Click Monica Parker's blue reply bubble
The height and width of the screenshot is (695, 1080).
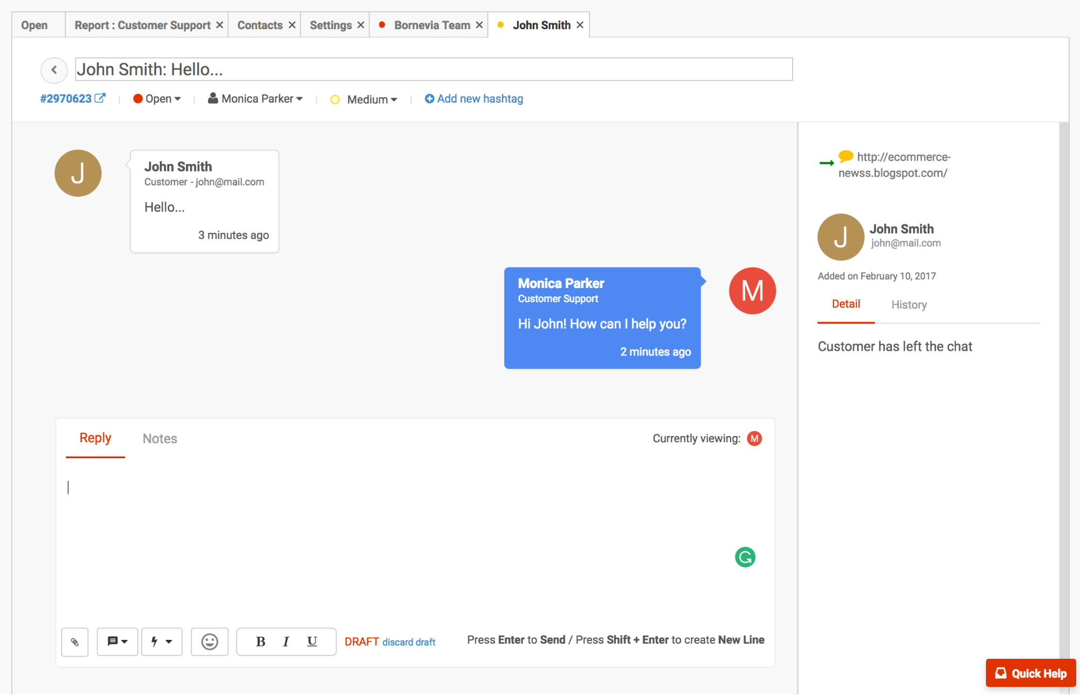tap(602, 318)
